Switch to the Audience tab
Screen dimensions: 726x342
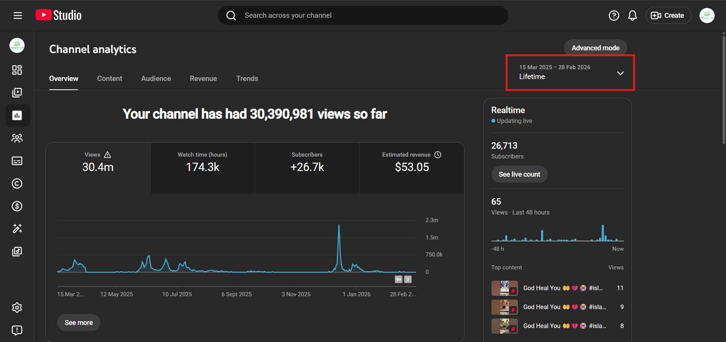pos(156,79)
